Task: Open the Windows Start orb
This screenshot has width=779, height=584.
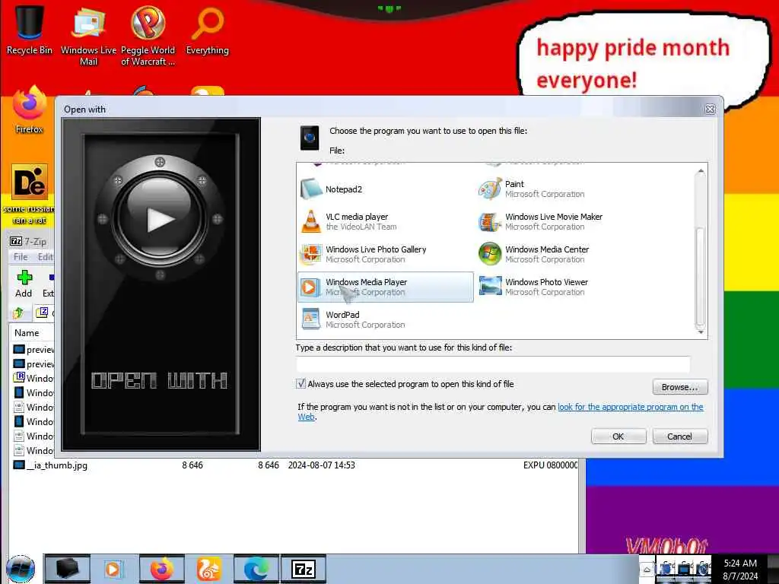Action: tap(21, 569)
